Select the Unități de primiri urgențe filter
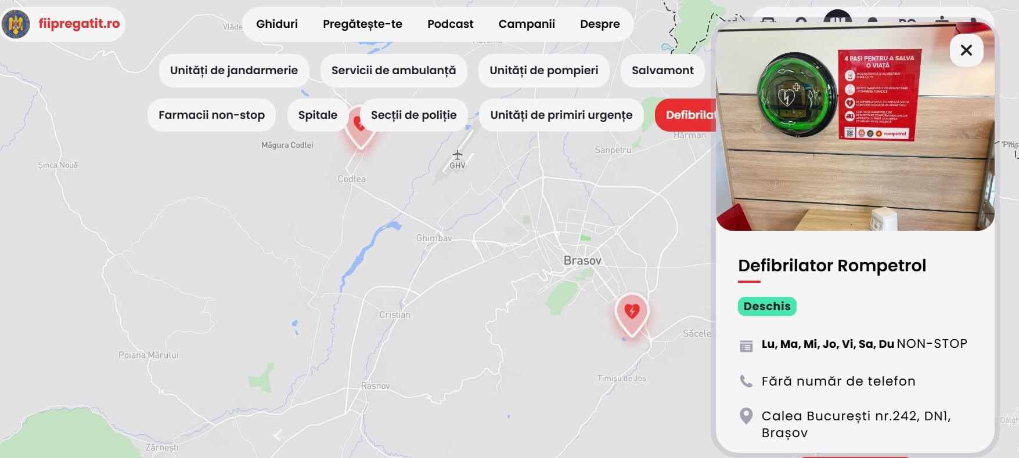The image size is (1019, 458). click(x=561, y=115)
